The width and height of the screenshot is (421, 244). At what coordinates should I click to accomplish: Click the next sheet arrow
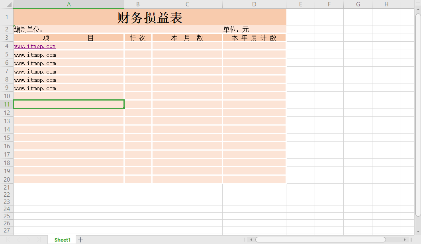tap(28, 240)
